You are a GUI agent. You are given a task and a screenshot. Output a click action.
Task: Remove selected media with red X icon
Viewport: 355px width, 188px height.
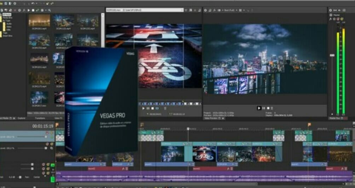[x=15, y=10]
